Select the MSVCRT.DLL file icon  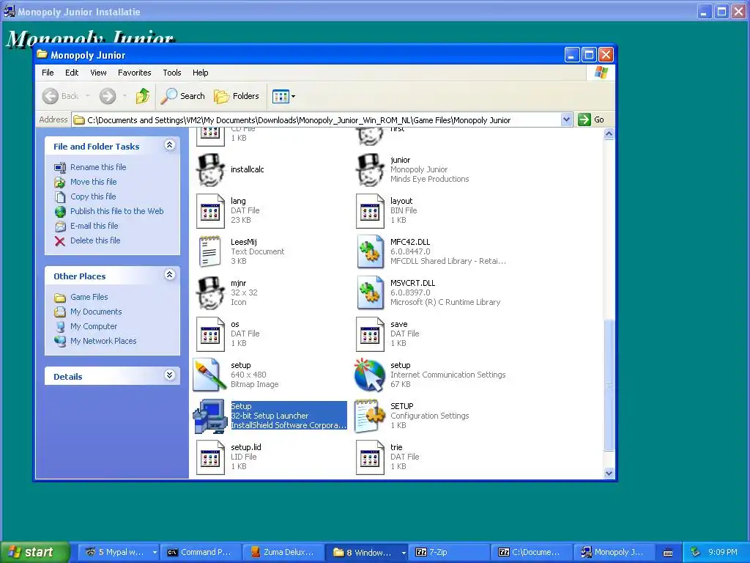pyautogui.click(x=370, y=293)
